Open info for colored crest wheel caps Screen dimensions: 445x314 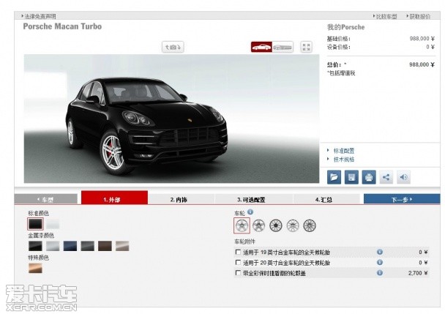tap(379, 272)
